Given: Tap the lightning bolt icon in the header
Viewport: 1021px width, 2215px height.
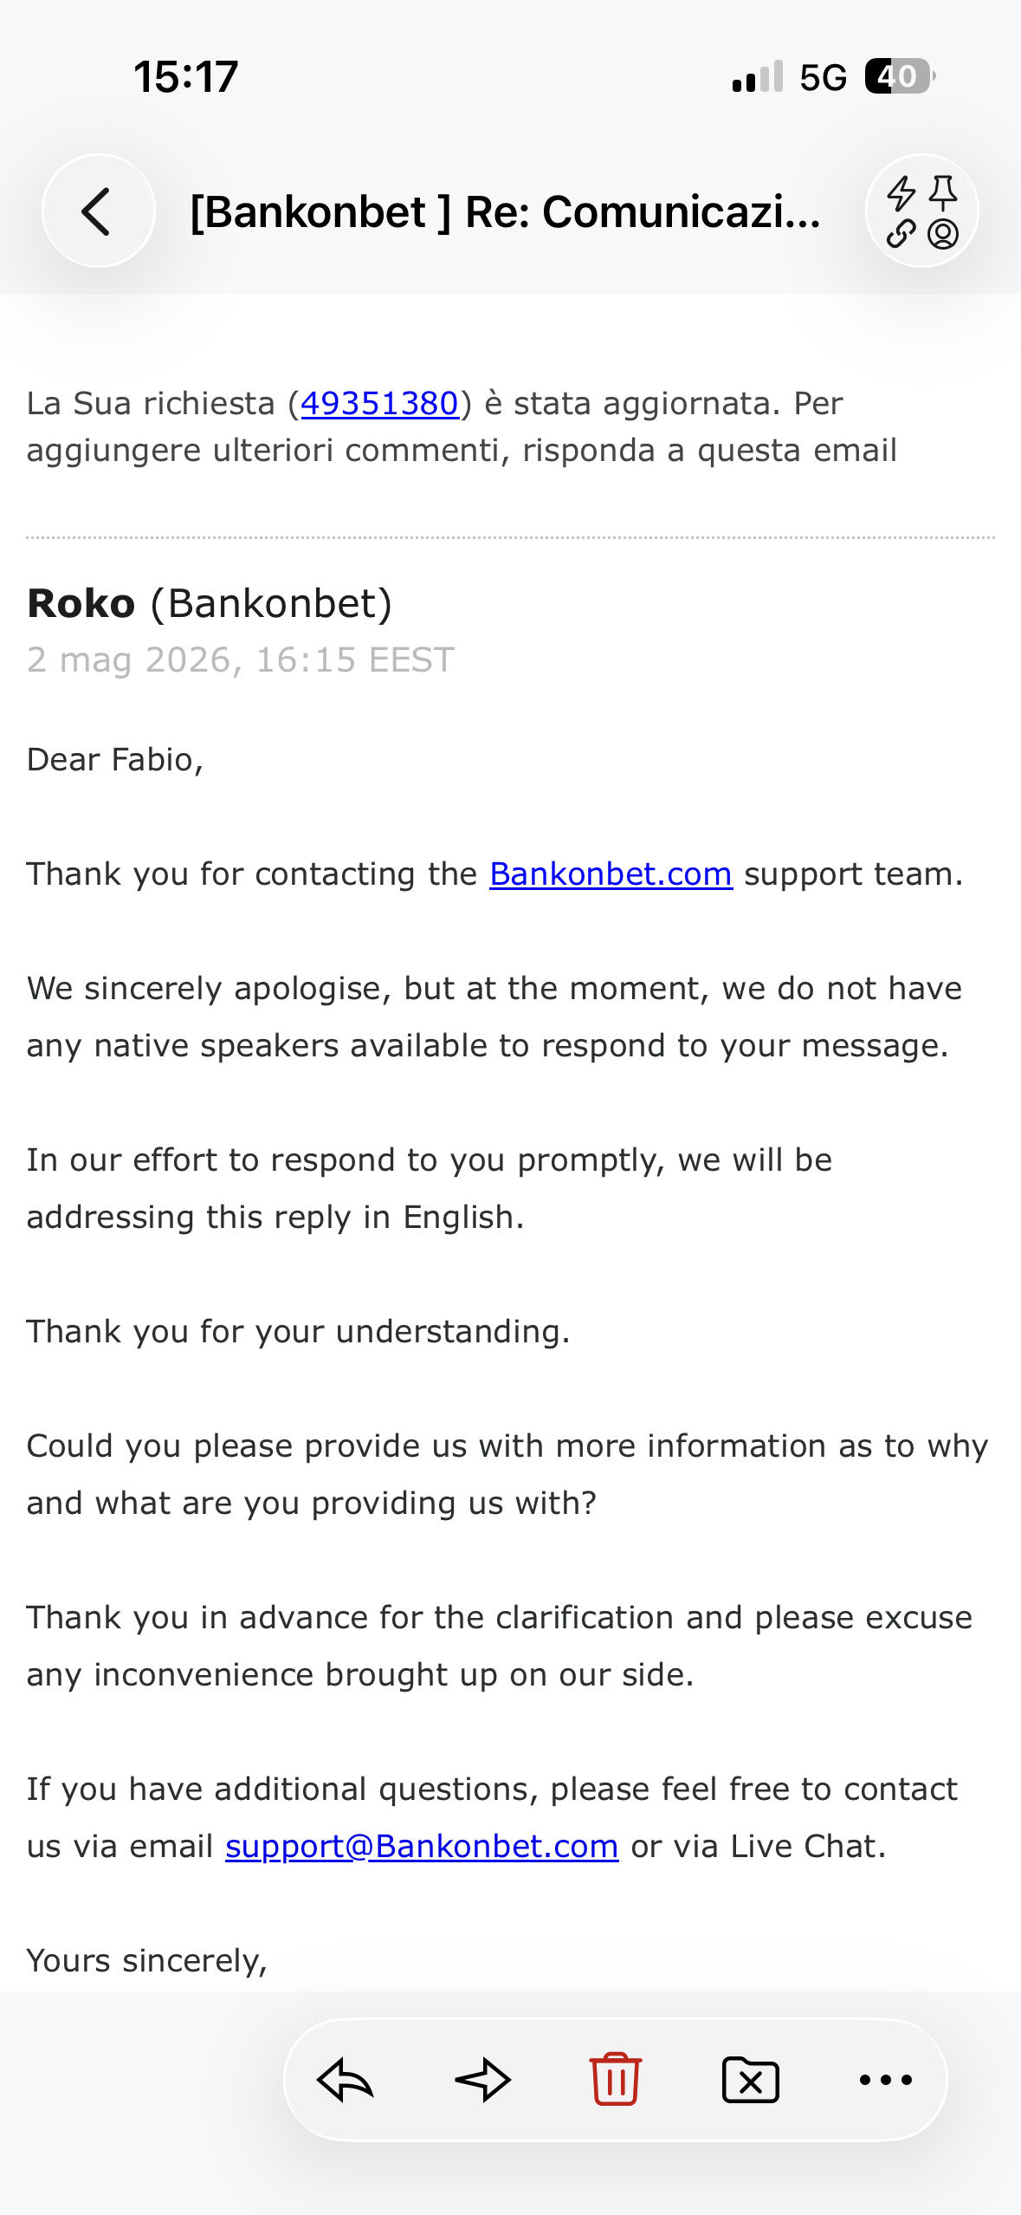Looking at the screenshot, I should click(901, 193).
